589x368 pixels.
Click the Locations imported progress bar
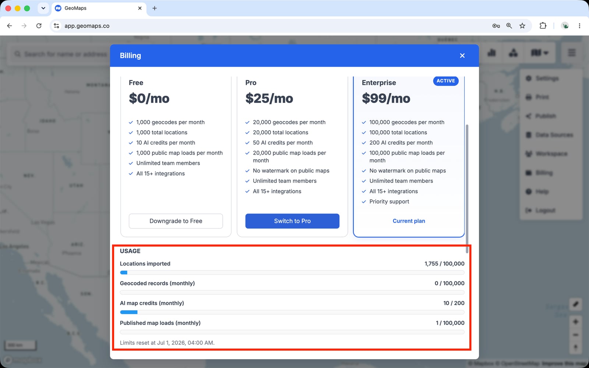click(292, 273)
